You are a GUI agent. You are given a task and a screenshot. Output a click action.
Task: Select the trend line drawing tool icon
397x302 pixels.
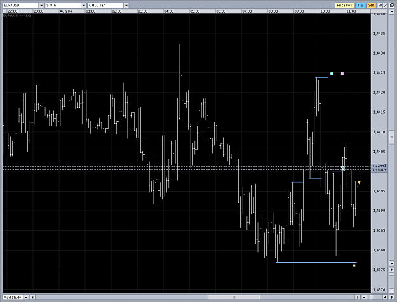(386, 5)
